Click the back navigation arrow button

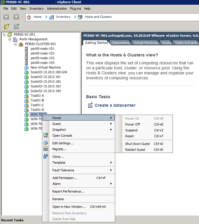[x=6, y=17]
